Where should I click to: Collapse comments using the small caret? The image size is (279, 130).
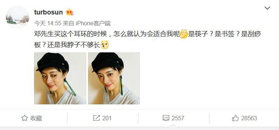point(173,126)
